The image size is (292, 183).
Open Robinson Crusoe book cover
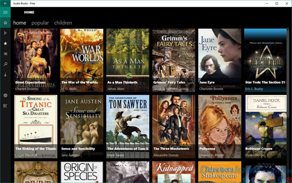[266, 127]
